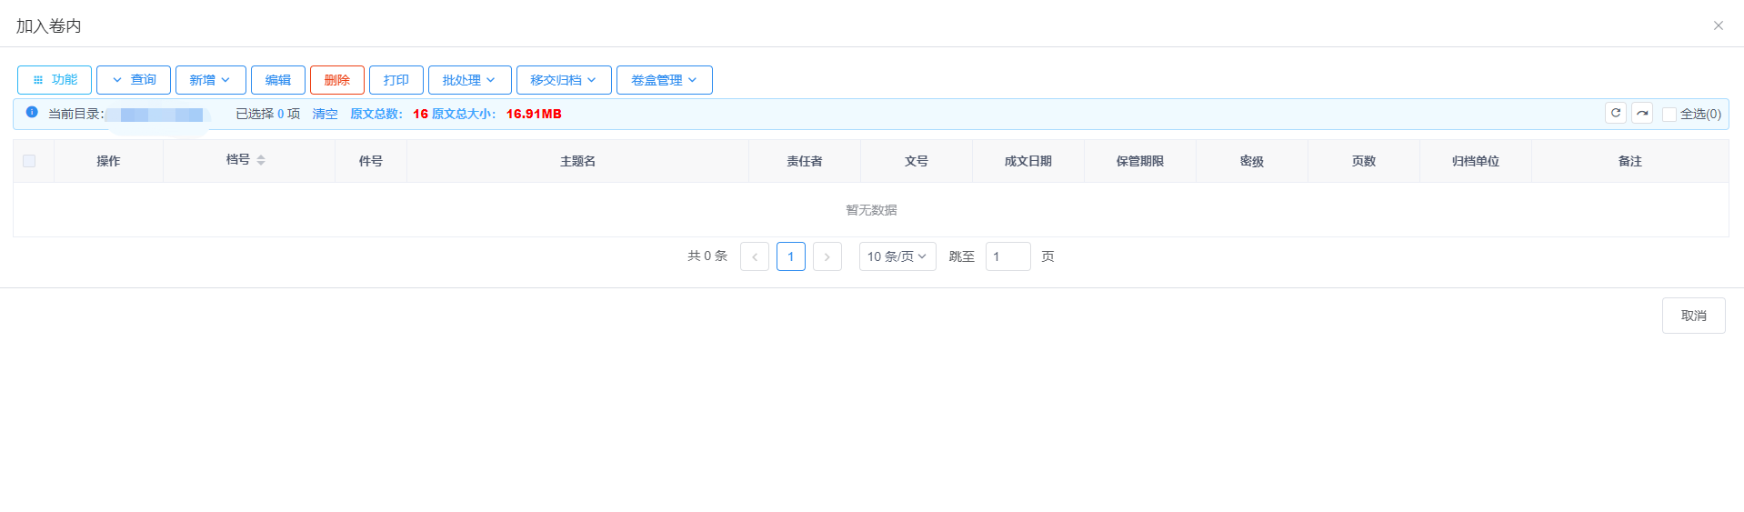This screenshot has height=512, width=1744.
Task: Open the 功能 grid menu button
Action: [55, 80]
